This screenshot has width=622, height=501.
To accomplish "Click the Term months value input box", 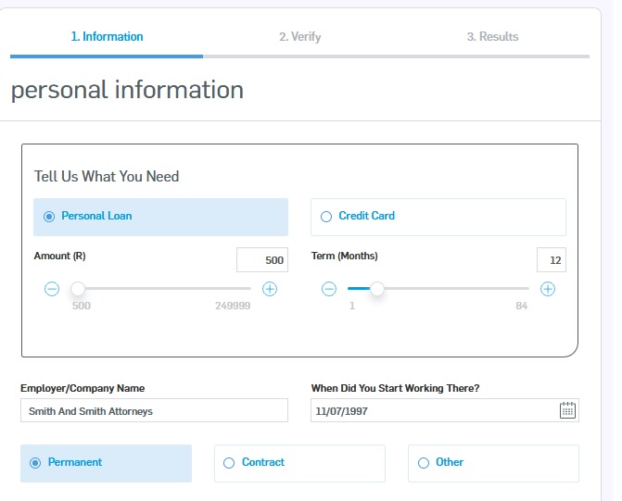I will pyautogui.click(x=551, y=260).
